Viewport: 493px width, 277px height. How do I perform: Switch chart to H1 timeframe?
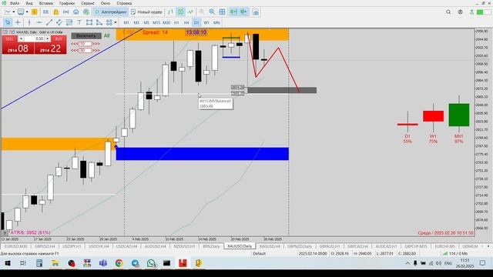(x=176, y=22)
